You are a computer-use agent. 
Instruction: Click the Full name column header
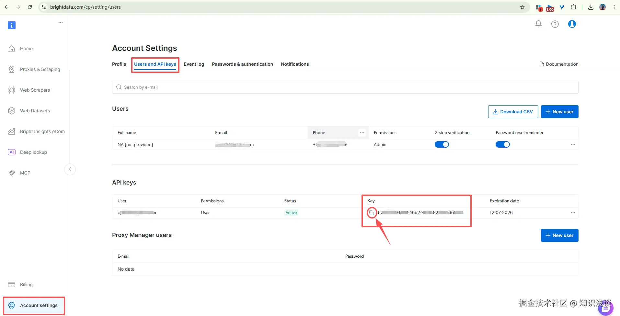click(127, 133)
